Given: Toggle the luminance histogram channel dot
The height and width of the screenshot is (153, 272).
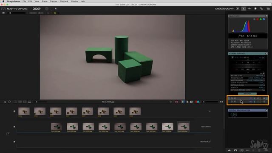Looking at the screenshot, I should coord(254,19).
